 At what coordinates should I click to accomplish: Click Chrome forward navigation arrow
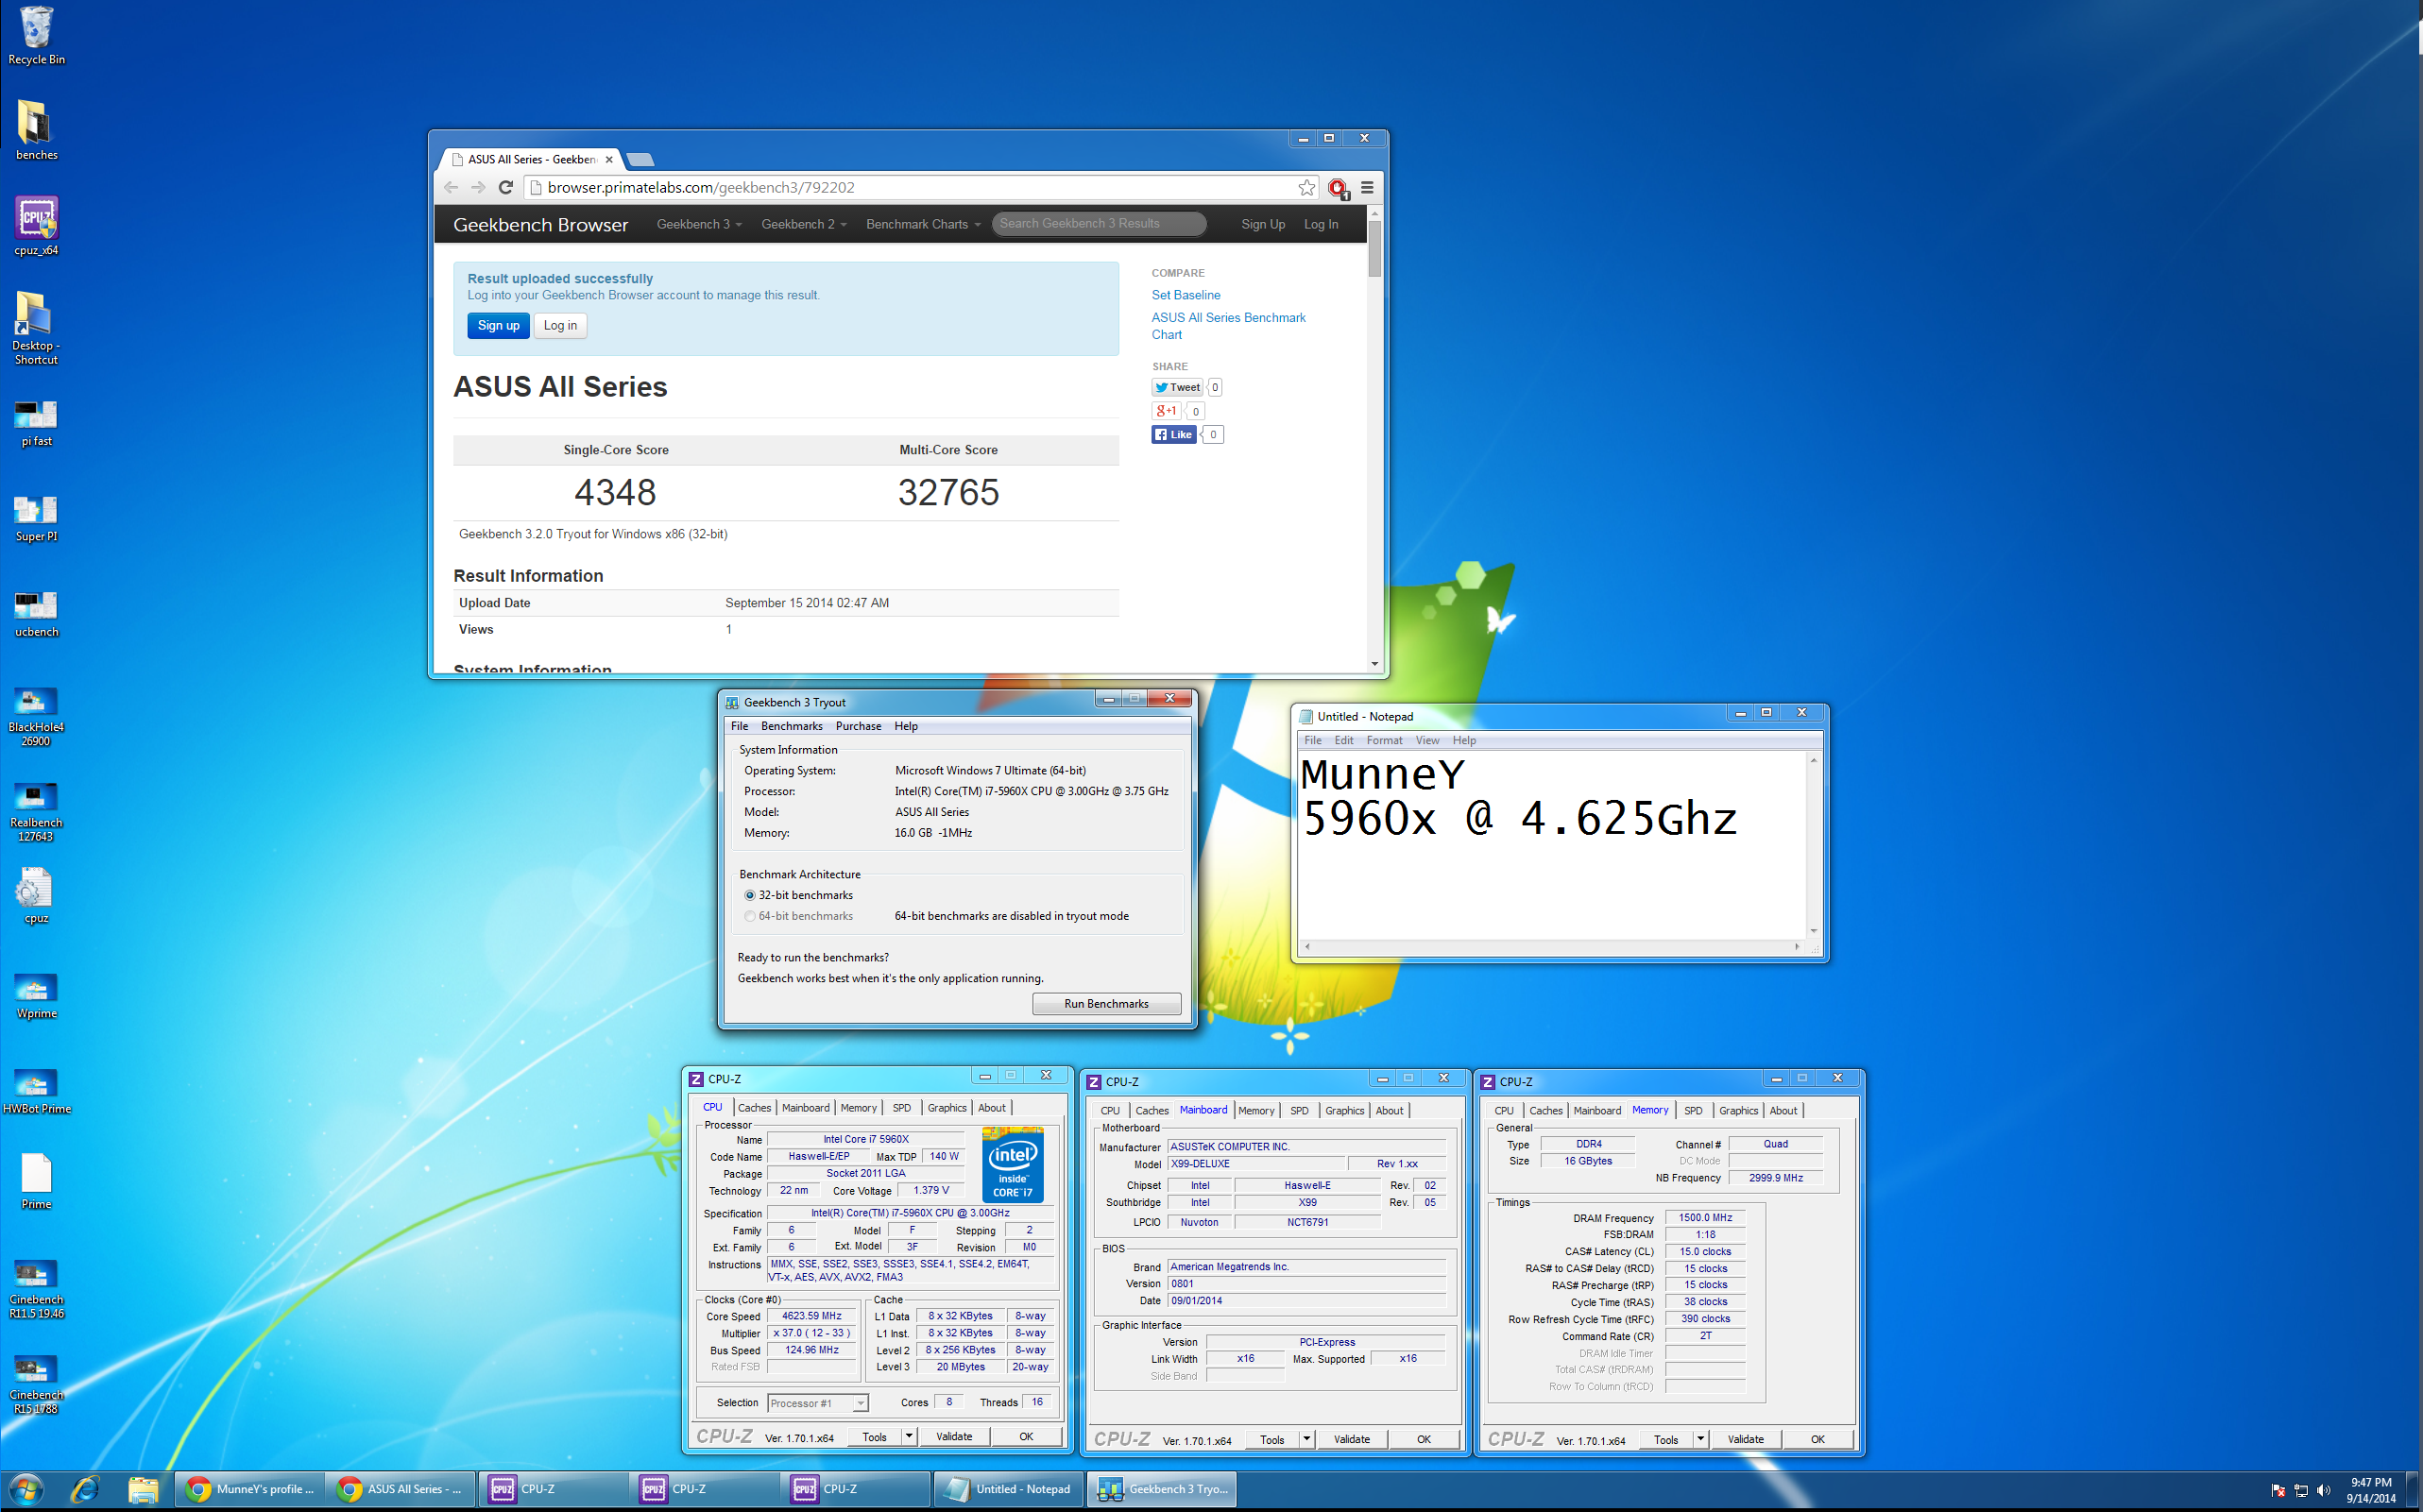pyautogui.click(x=478, y=187)
